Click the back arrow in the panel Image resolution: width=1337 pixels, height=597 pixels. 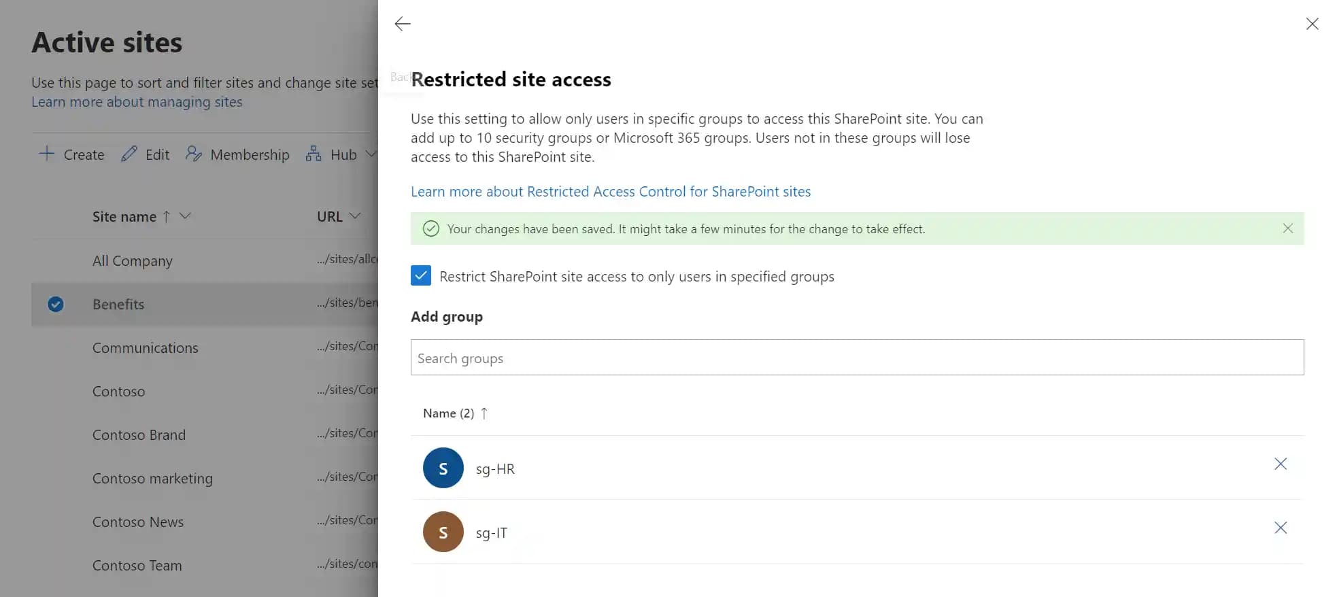coord(403,24)
